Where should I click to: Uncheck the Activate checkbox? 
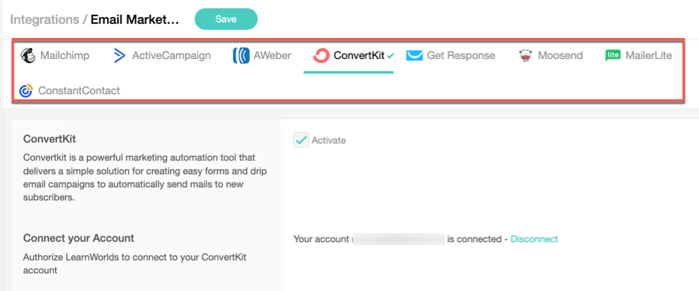coord(301,140)
